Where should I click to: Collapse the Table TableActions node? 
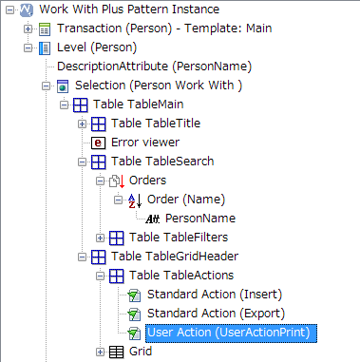point(100,276)
